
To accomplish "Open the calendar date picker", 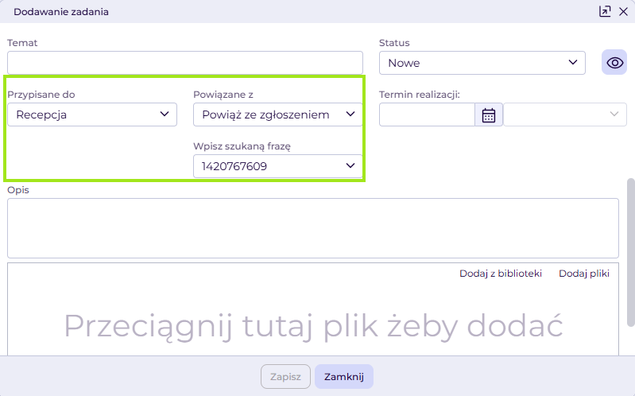I will coord(489,115).
